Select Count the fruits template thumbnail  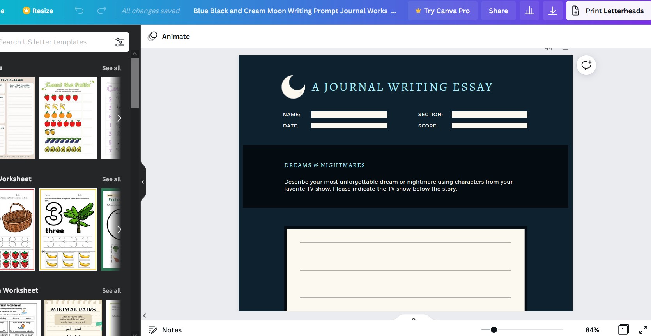tap(68, 118)
